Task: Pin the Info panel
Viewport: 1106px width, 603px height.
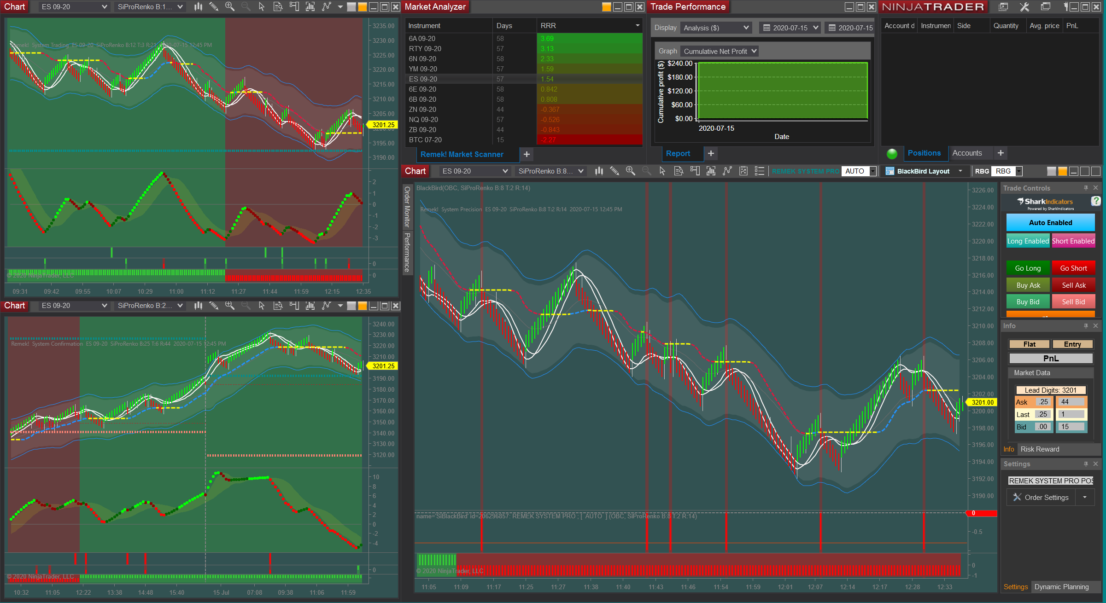Action: (x=1086, y=325)
